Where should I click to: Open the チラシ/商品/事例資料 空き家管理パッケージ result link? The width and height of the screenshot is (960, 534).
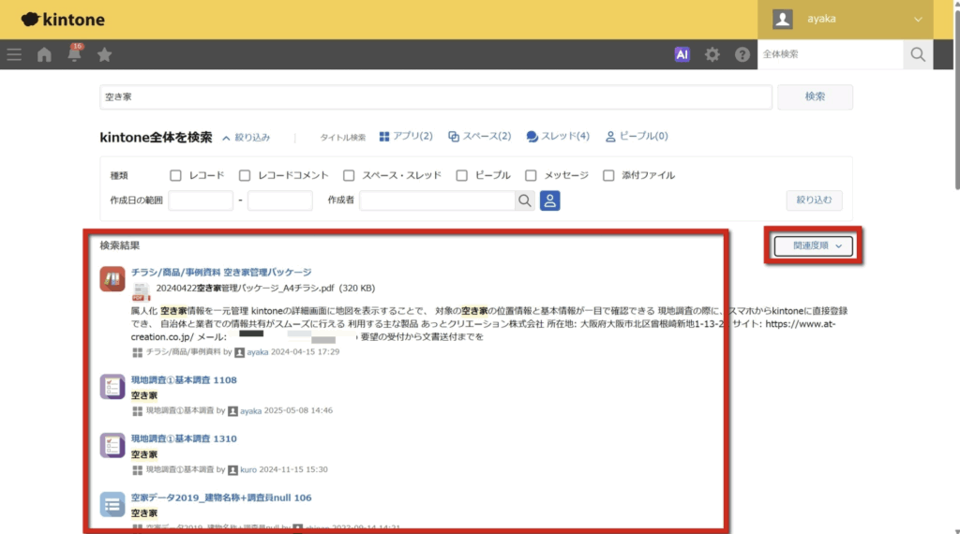coord(221,273)
